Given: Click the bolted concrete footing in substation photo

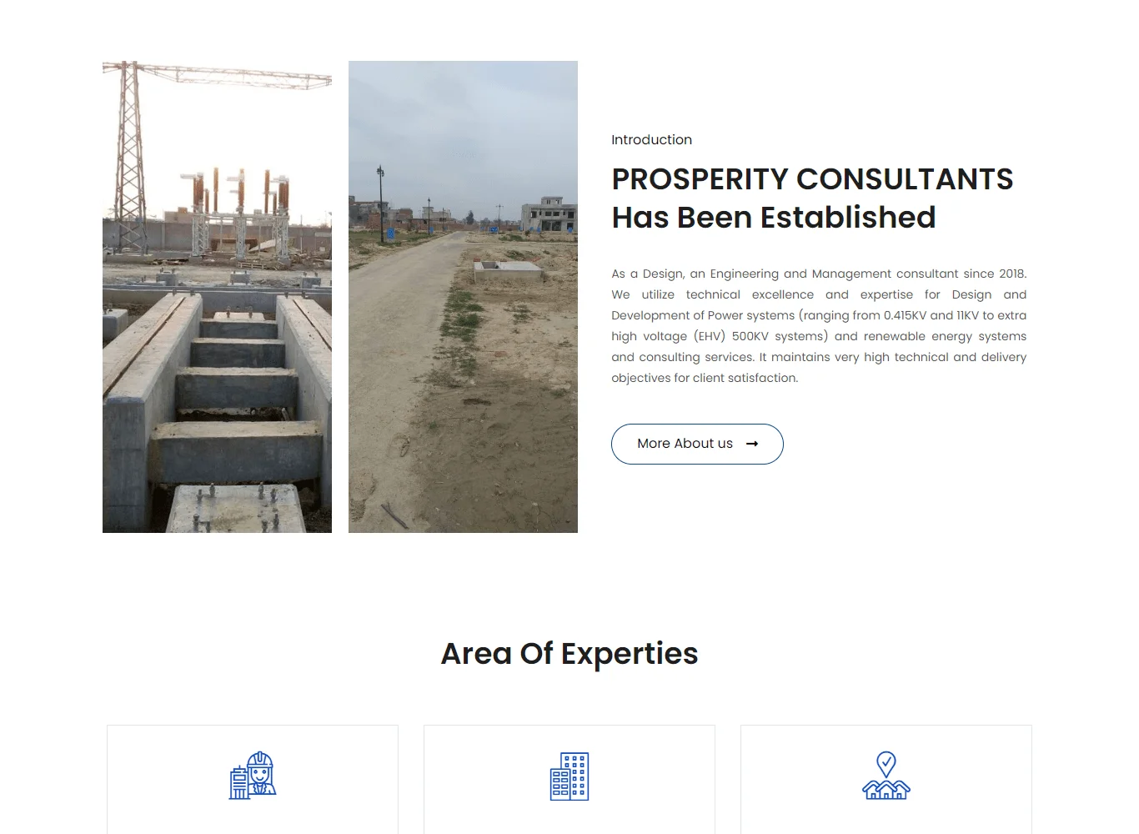Looking at the screenshot, I should [x=235, y=507].
